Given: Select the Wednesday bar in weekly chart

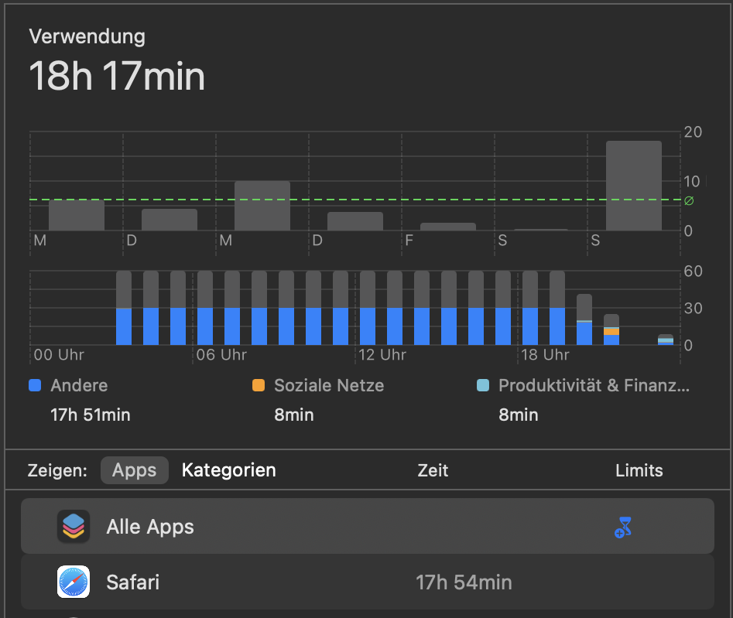Looking at the screenshot, I should 262,206.
